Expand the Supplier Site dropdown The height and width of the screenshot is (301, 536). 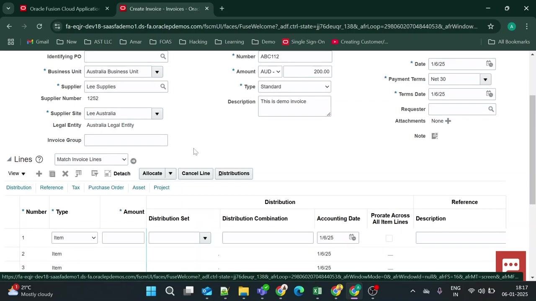(x=157, y=113)
